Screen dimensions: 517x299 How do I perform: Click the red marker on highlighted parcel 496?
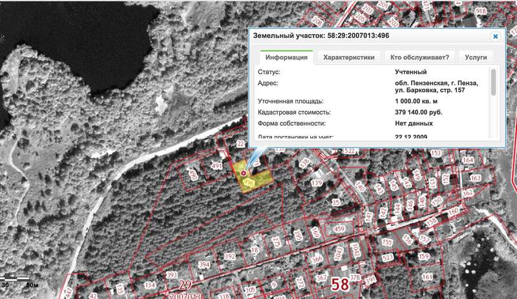tap(244, 173)
